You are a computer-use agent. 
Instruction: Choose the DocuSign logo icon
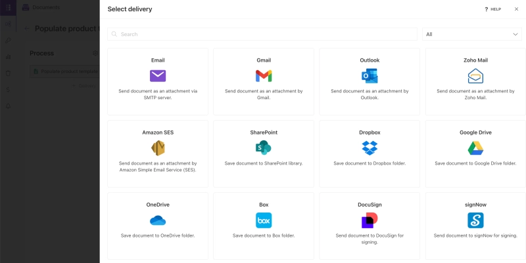pos(370,220)
